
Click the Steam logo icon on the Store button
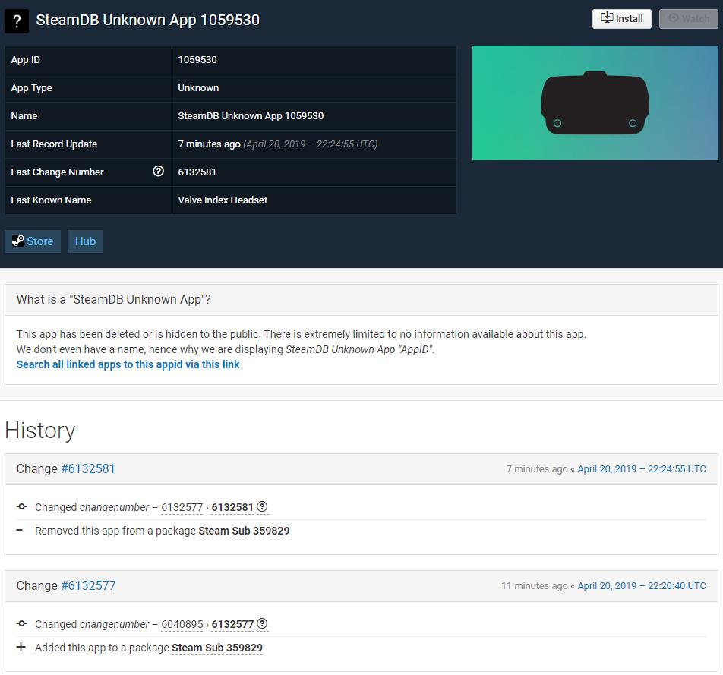click(18, 241)
